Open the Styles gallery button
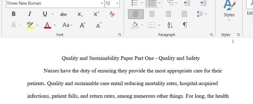 point(229,11)
